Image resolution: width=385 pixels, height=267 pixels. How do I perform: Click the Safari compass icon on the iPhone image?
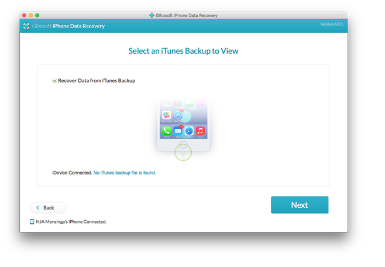(x=189, y=131)
